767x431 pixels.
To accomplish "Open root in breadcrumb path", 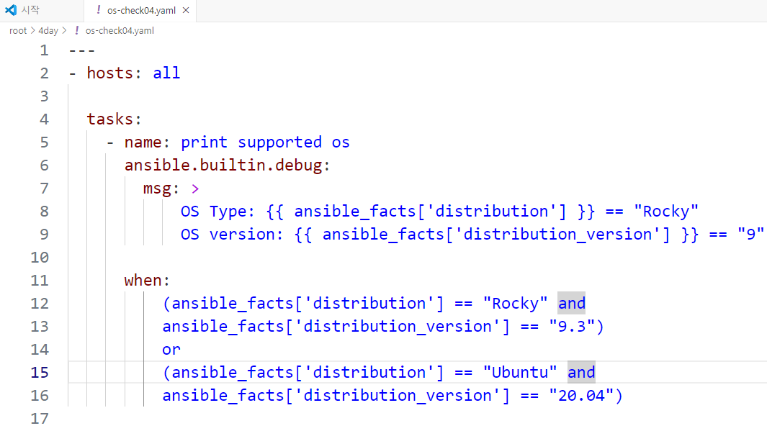I will [x=17, y=31].
